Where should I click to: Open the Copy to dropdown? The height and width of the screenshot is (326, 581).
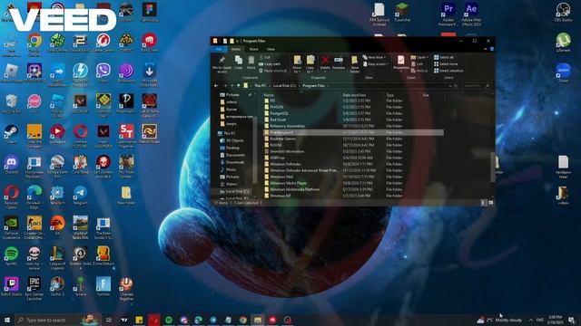coord(310,64)
